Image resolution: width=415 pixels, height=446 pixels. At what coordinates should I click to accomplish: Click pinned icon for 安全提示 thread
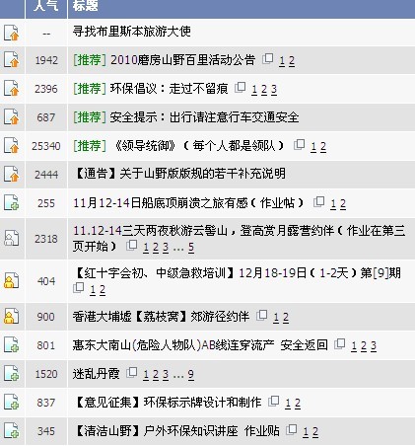11,117
